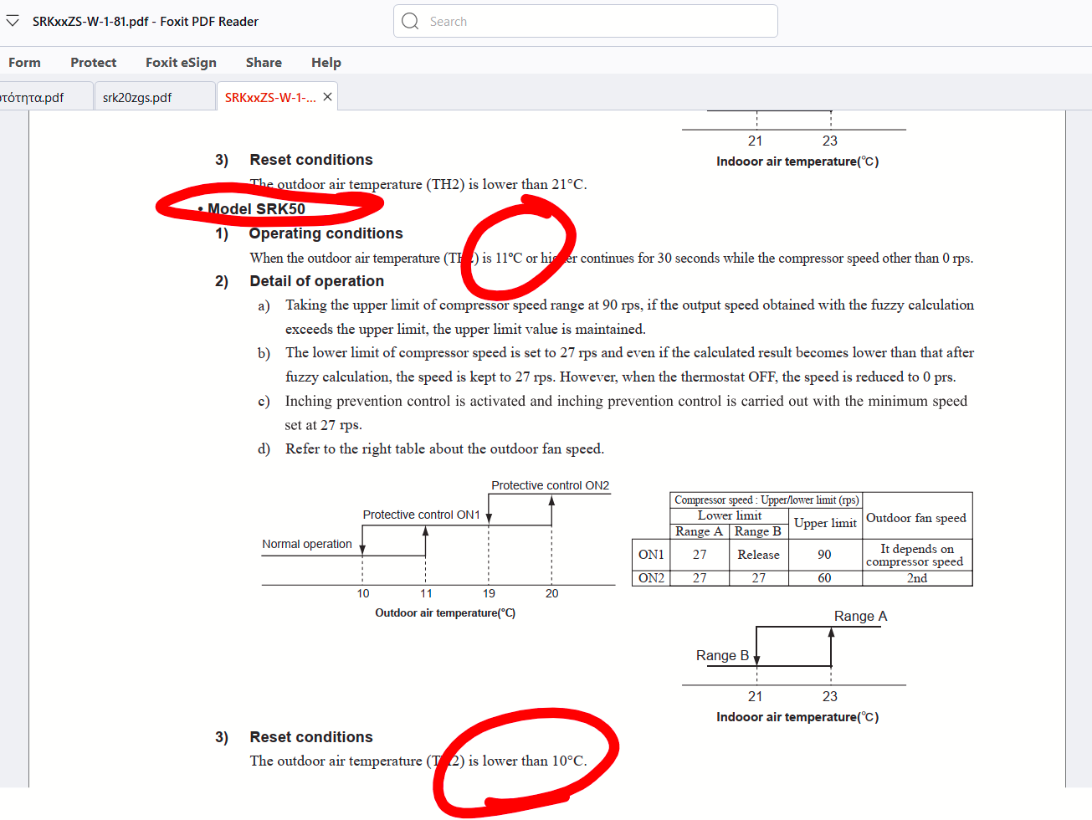Image resolution: width=1092 pixels, height=820 pixels.
Task: Click the 'Range B' column header in table
Action: coord(758,531)
